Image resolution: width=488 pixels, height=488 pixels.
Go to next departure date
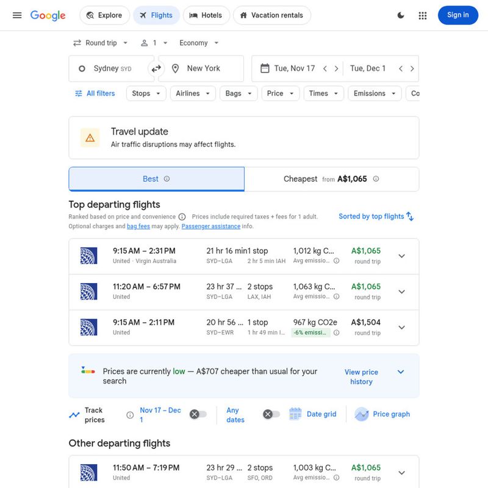pos(336,68)
